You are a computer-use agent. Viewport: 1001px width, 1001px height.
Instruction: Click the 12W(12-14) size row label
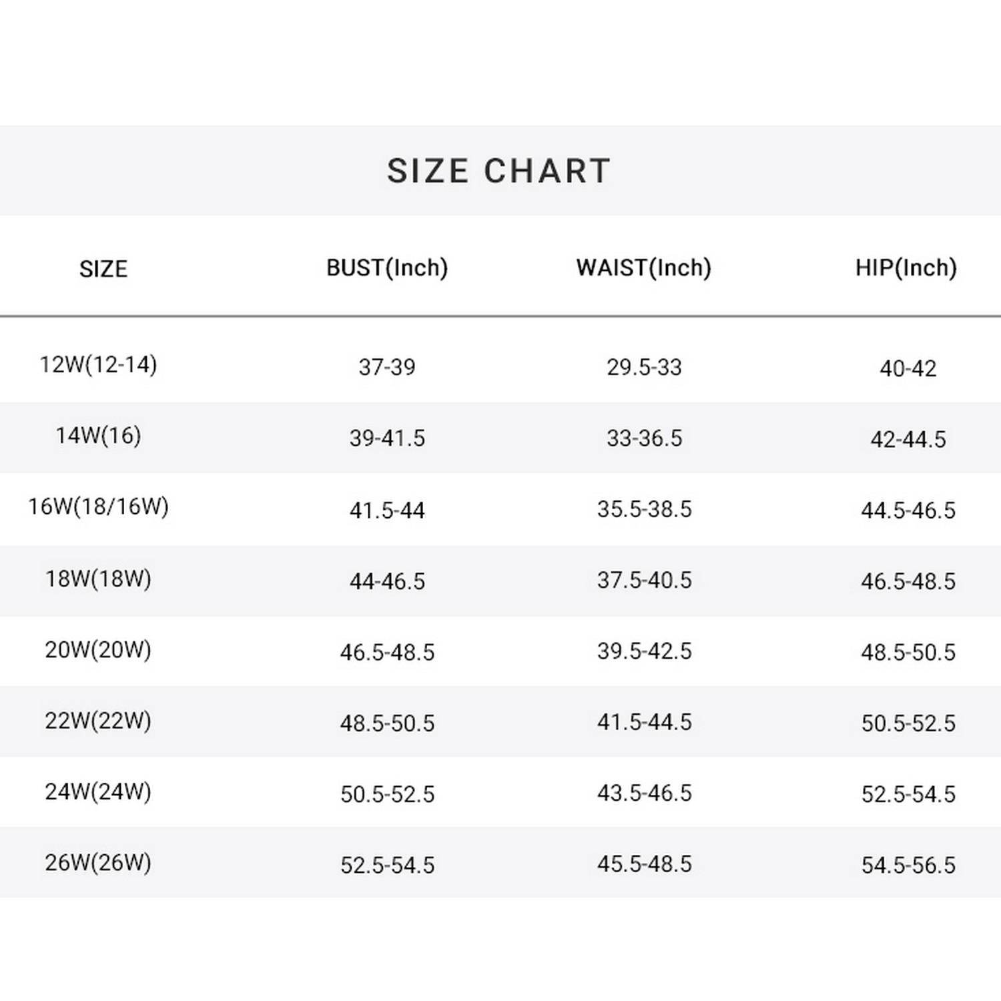click(x=98, y=365)
